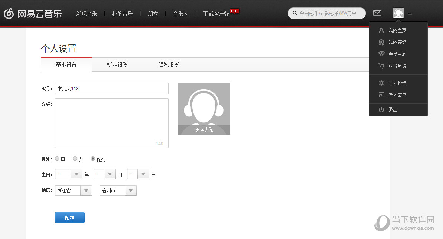The height and width of the screenshot is (239, 443).
Task: Click inside the nickname input field
Action: click(x=111, y=89)
